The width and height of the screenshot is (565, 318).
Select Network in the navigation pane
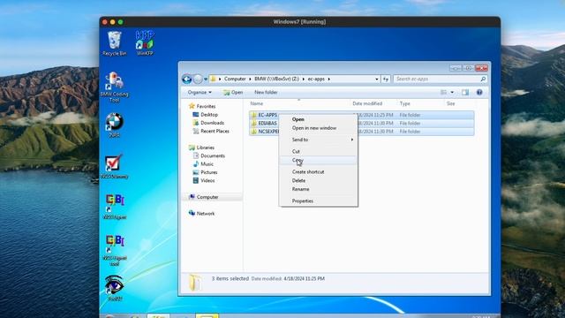pyautogui.click(x=202, y=214)
